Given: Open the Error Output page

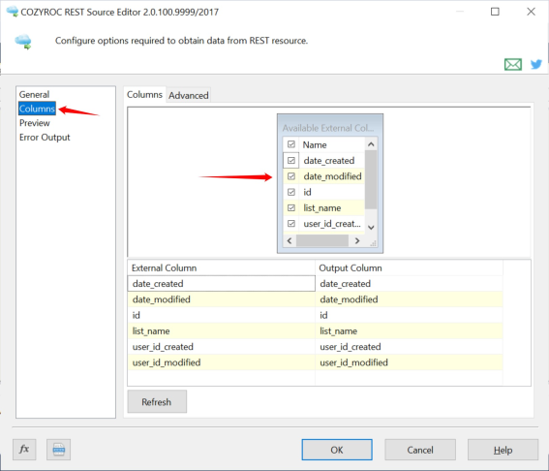Looking at the screenshot, I should 45,138.
